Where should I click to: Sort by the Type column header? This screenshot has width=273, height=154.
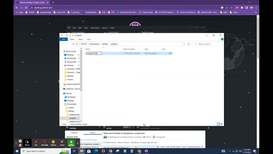pos(146,49)
